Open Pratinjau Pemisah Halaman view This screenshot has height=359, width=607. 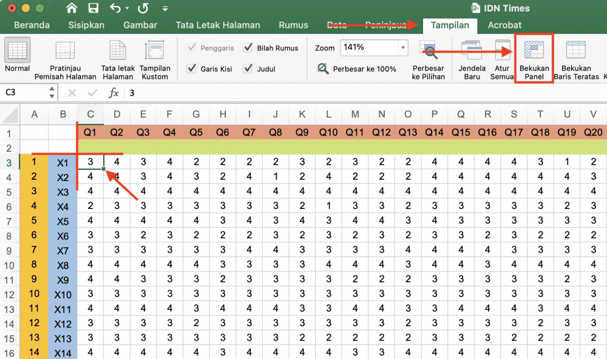(65, 51)
